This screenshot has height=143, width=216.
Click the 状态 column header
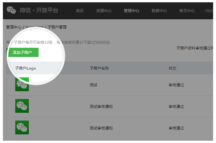[172, 68]
